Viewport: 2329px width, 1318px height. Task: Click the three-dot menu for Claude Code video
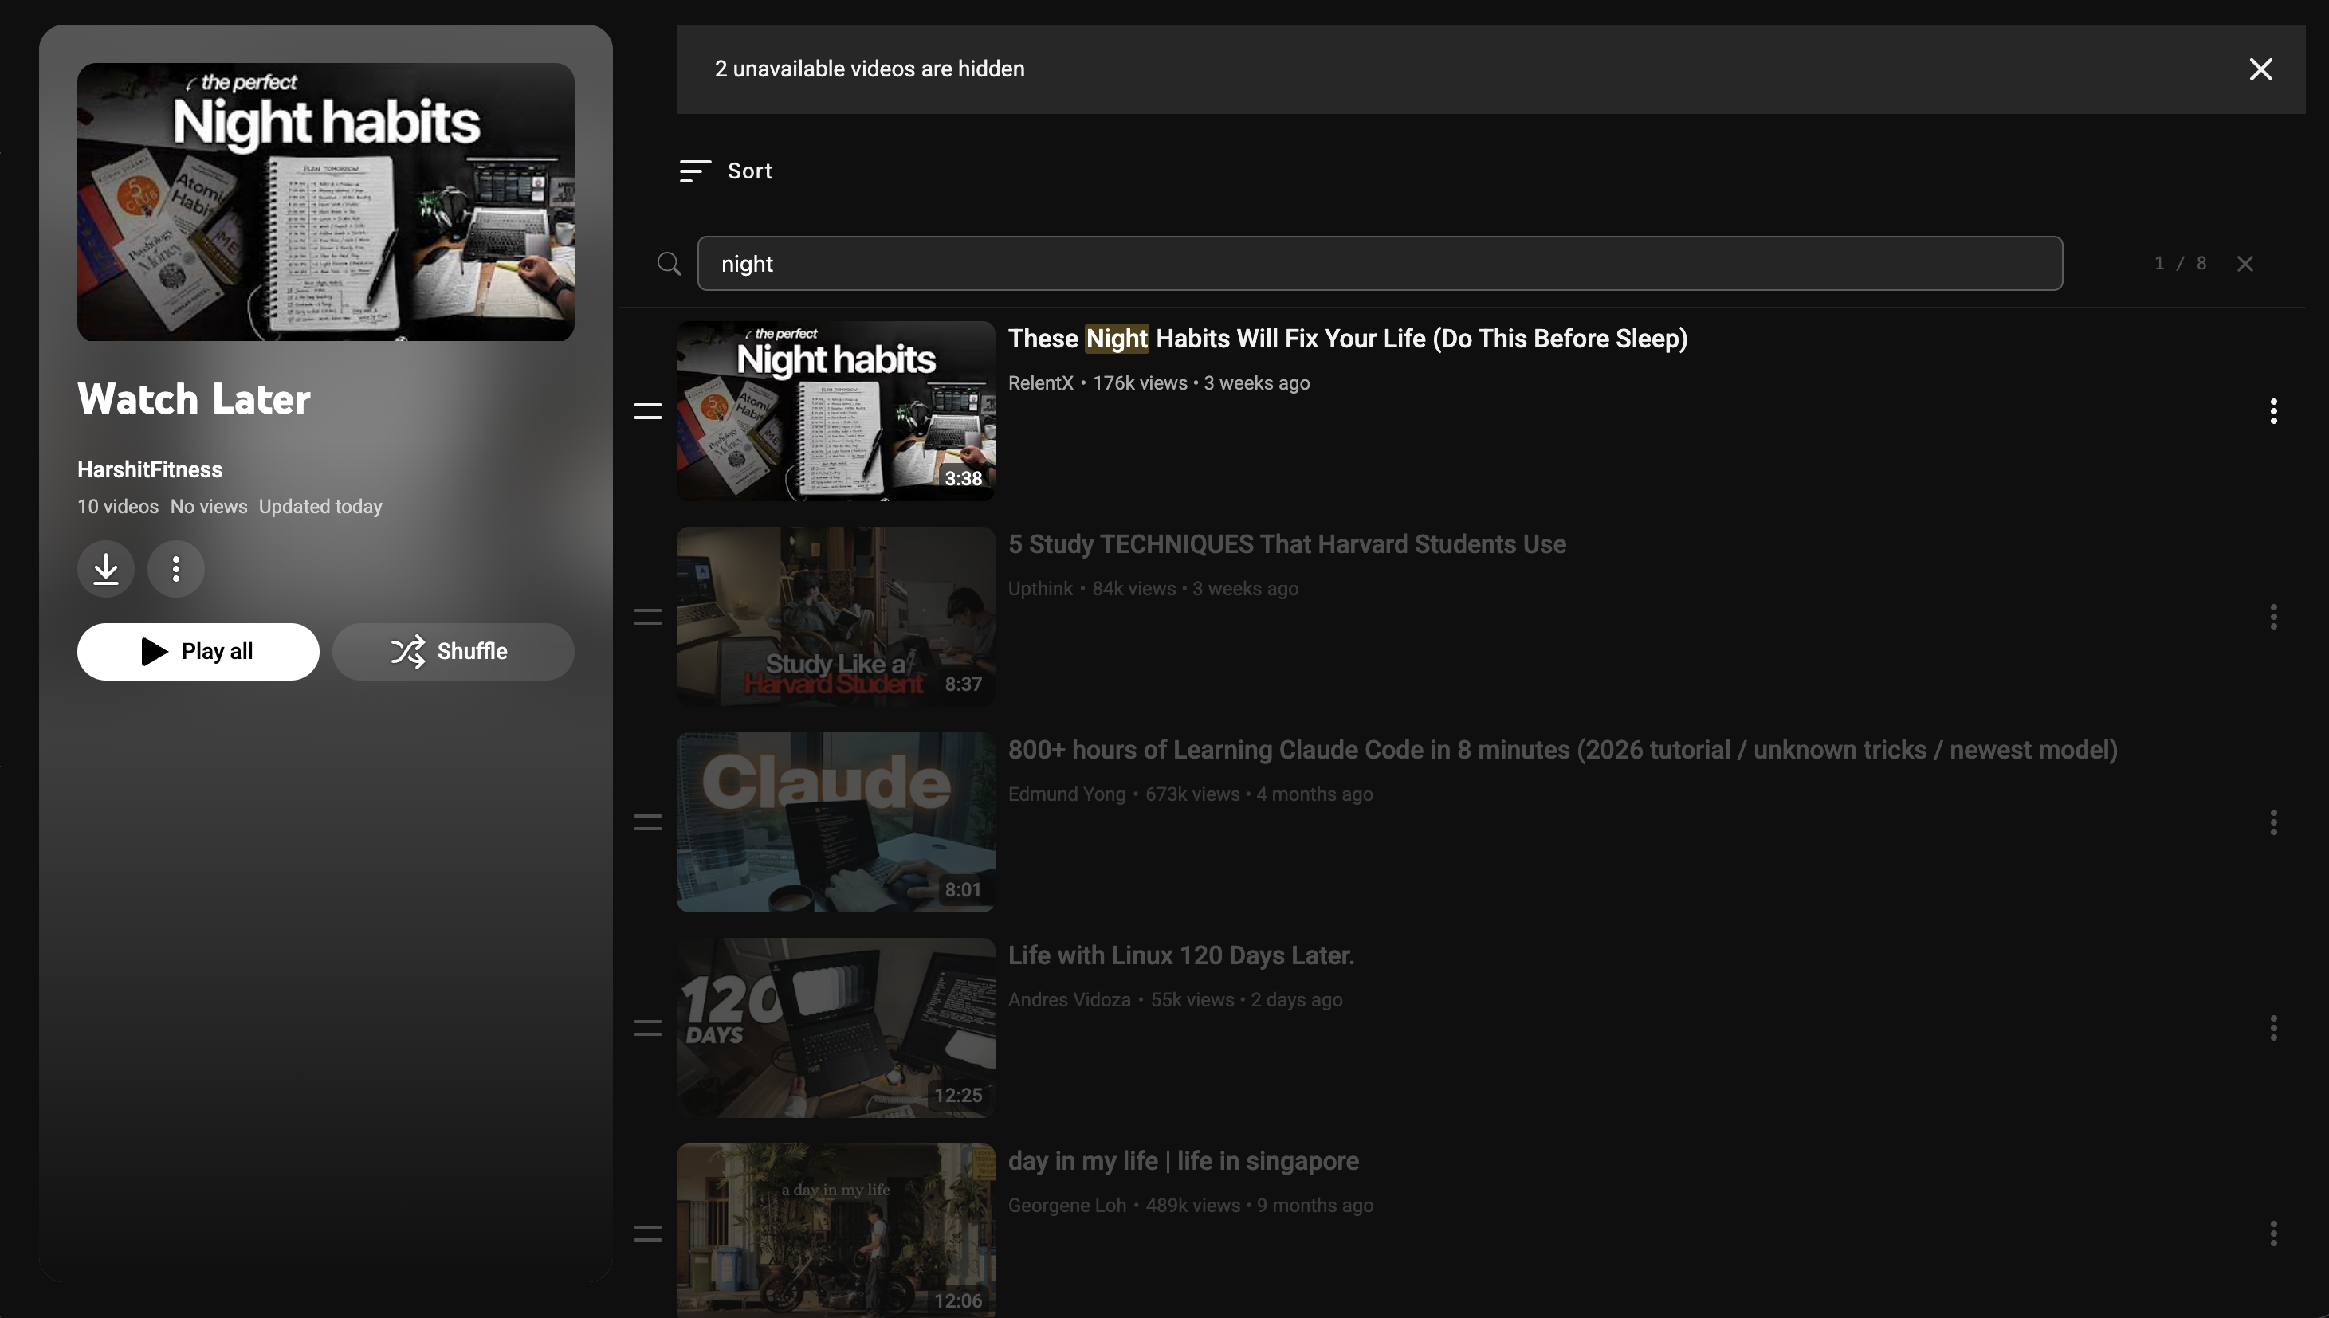(x=2273, y=823)
